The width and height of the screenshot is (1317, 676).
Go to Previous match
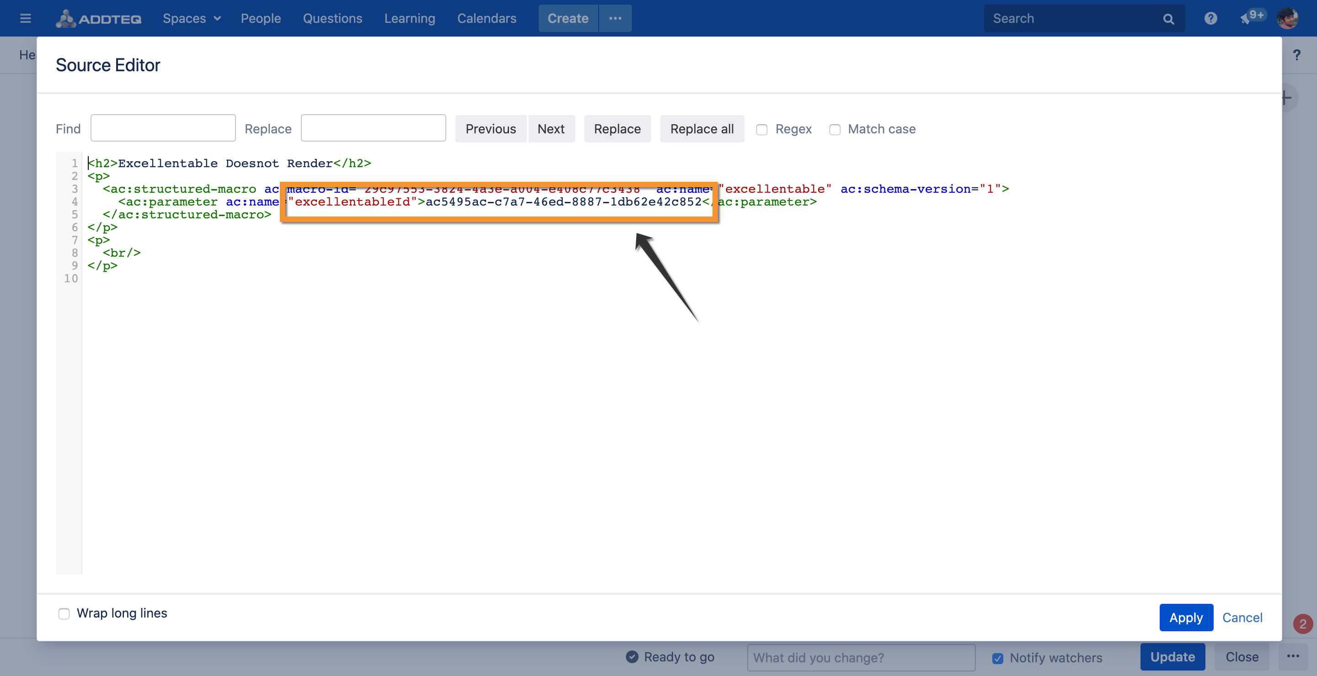[x=491, y=129]
